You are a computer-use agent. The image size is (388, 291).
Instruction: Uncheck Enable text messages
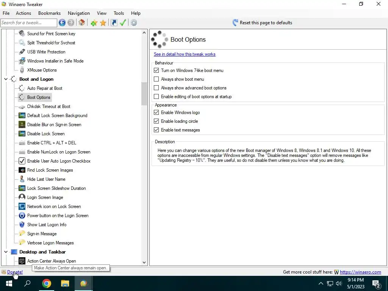click(156, 130)
